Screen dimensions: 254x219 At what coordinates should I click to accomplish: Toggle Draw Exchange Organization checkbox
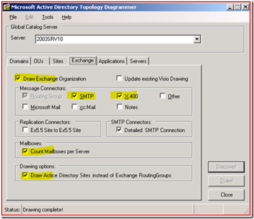click(x=18, y=78)
